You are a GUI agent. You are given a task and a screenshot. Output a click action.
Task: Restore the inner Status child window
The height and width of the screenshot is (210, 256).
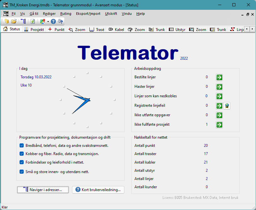[x=248, y=15]
